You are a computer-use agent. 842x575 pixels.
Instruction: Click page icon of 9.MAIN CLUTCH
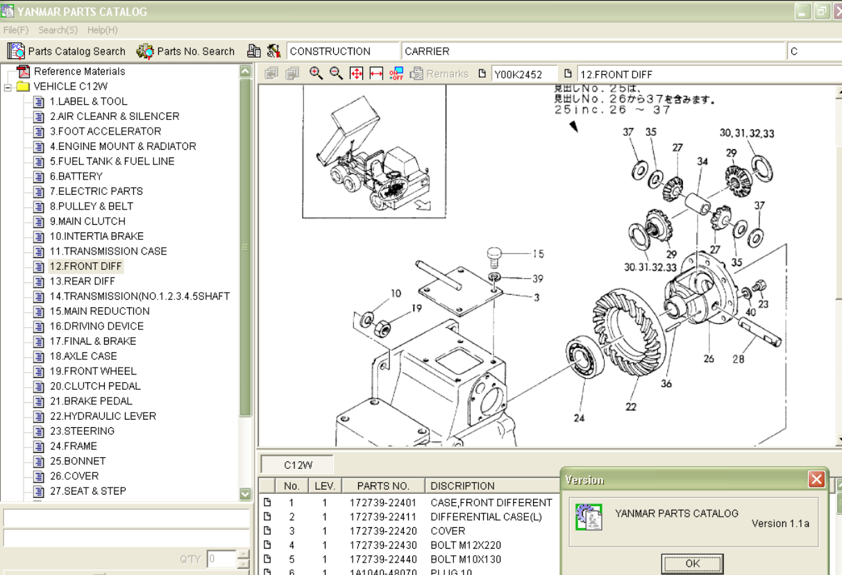point(39,221)
